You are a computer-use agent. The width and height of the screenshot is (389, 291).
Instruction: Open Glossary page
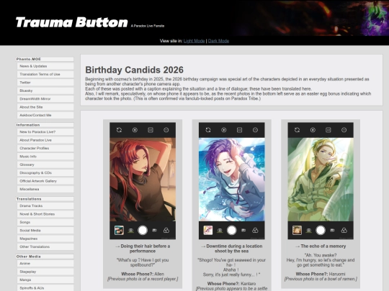pos(45,165)
